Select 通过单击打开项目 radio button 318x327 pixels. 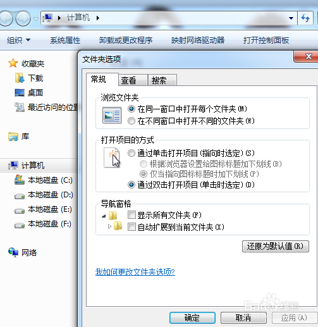coord(131,153)
